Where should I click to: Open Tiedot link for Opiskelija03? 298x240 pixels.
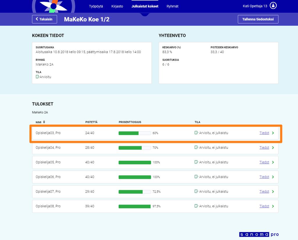264,133
